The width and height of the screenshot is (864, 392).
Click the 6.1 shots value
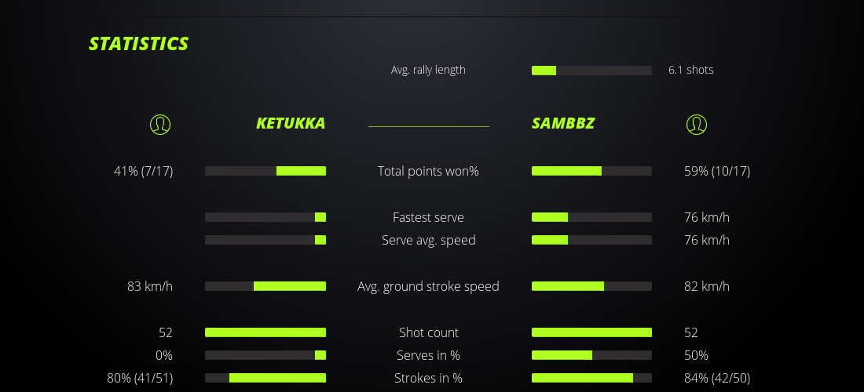pyautogui.click(x=691, y=70)
